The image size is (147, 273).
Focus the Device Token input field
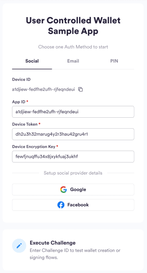pyautogui.click(x=73, y=134)
